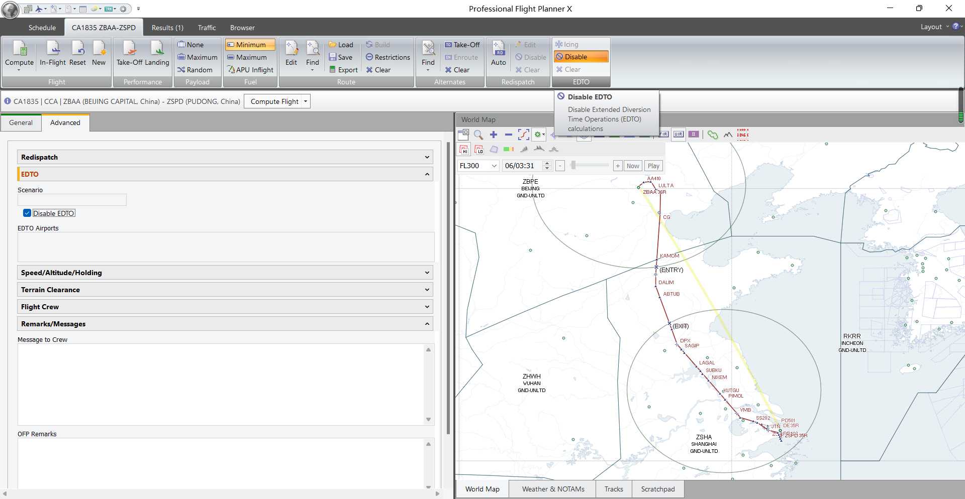Screen dimensions: 965x499
Task: Click the map time slider handle
Action: (x=573, y=165)
